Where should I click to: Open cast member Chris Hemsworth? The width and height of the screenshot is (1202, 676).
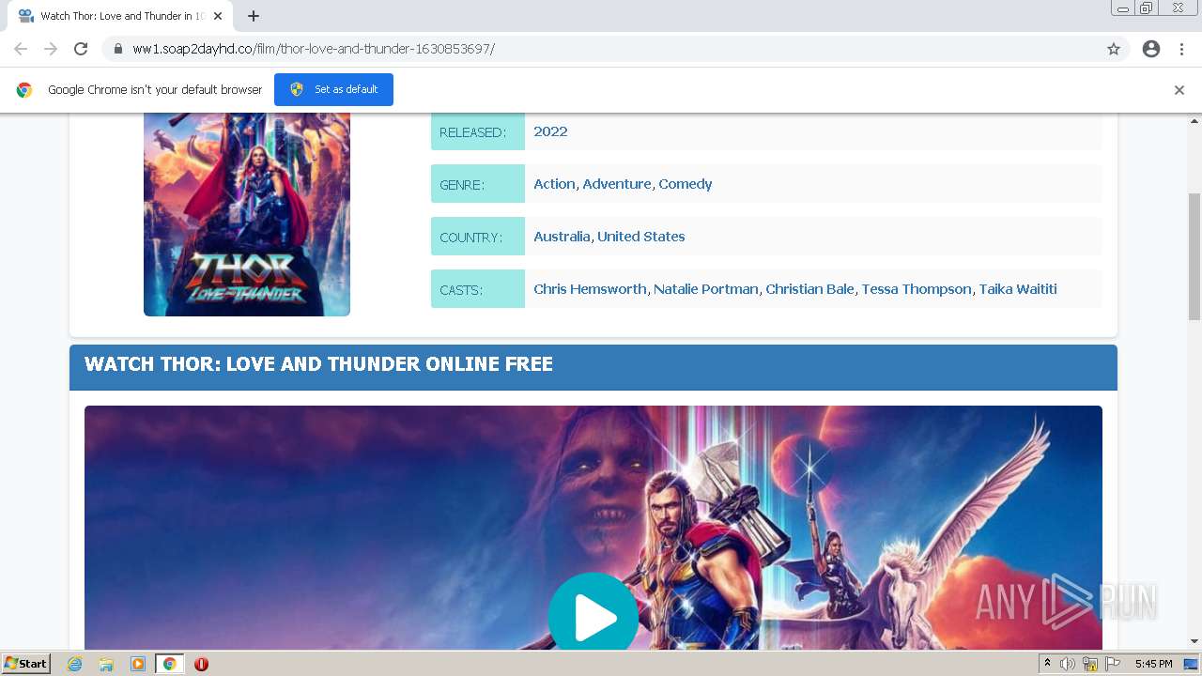pos(590,289)
